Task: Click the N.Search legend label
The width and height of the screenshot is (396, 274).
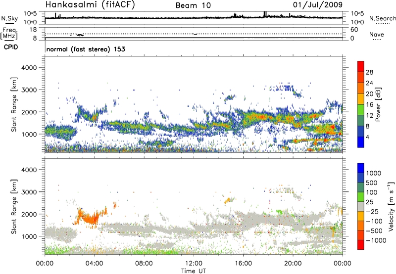Action: tap(383, 18)
